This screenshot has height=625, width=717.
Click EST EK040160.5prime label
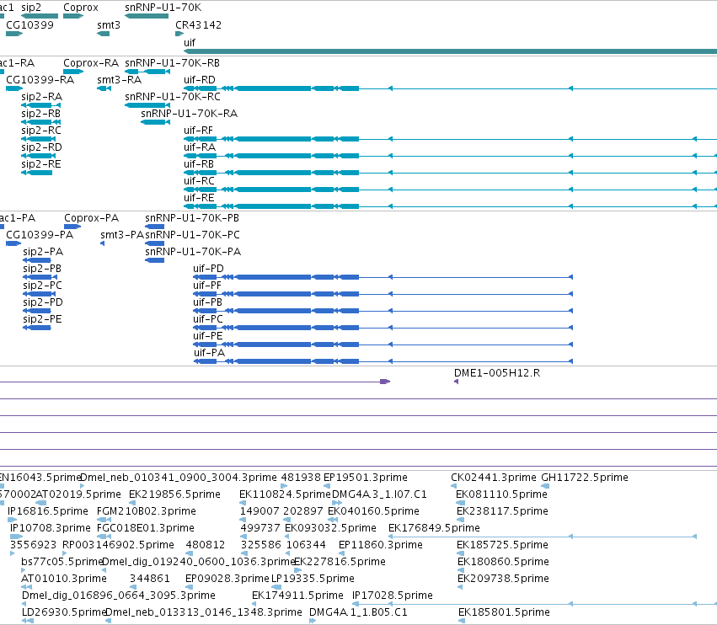pos(373,511)
